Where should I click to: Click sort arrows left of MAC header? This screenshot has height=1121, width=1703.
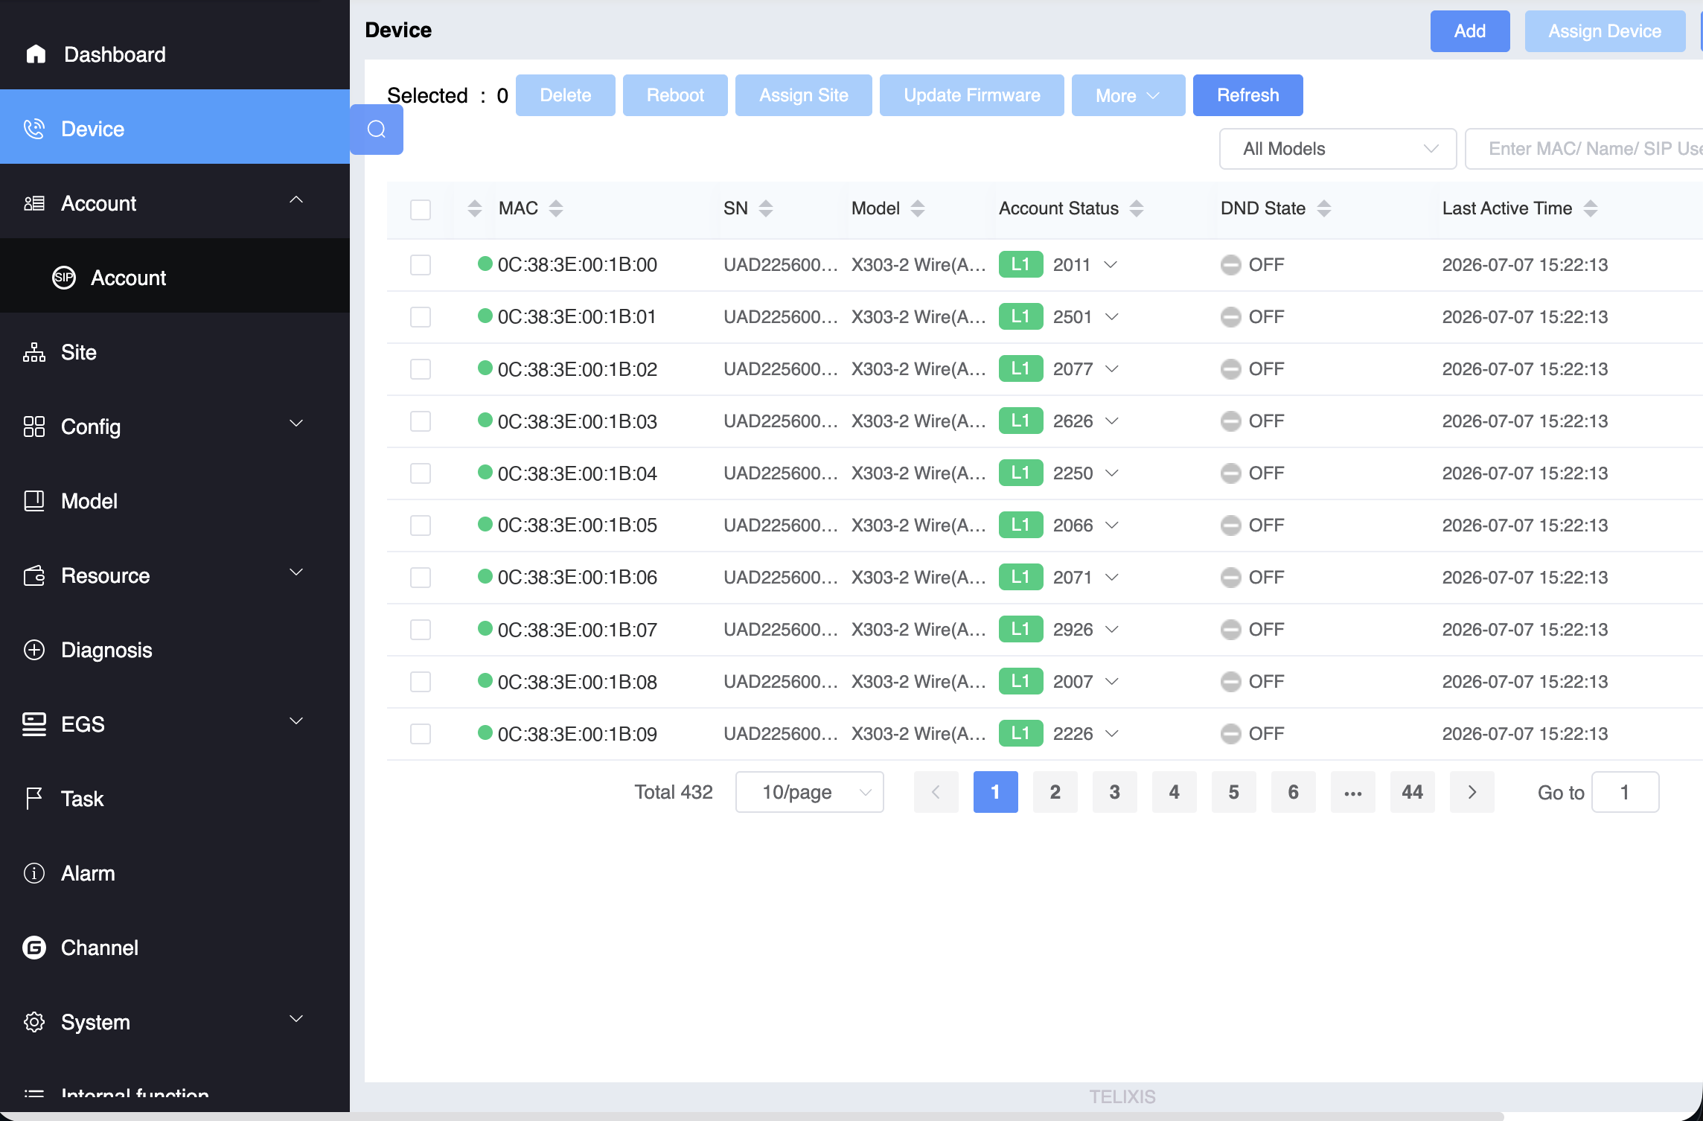coord(475,208)
